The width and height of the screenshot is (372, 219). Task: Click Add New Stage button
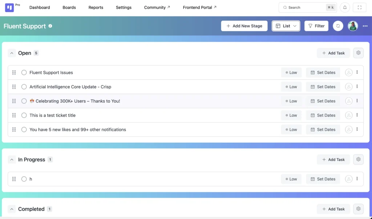pos(244,26)
